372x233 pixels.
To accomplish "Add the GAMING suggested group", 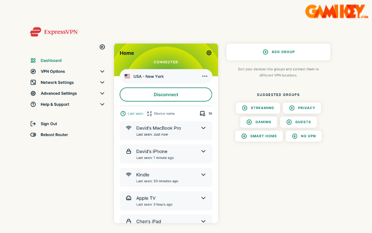I will 259,122.
